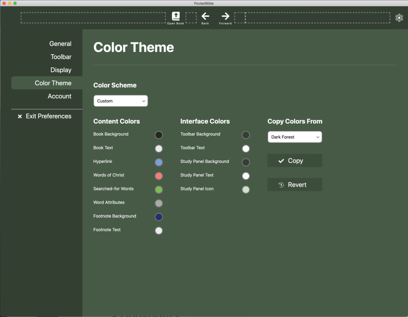Switch to the Toolbar preferences section
408x317 pixels.
[x=61, y=56]
